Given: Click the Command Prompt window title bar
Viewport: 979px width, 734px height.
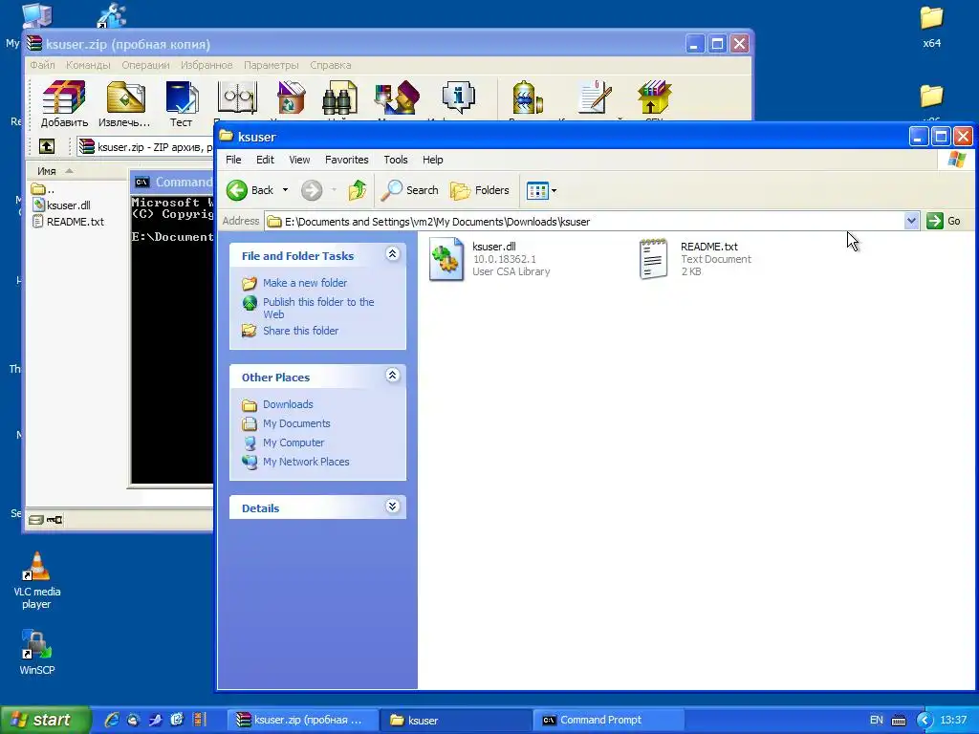Looking at the screenshot, I should (172, 182).
